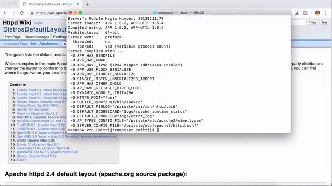
Task: Open a new browser tab
Action: (x=88, y=4)
